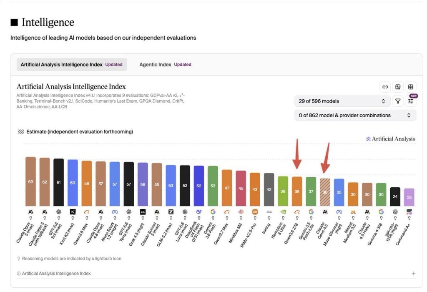Click the Google logo under Gemini 3.6 Flash
Viewport: 427px width, 292px height.
(x=213, y=211)
